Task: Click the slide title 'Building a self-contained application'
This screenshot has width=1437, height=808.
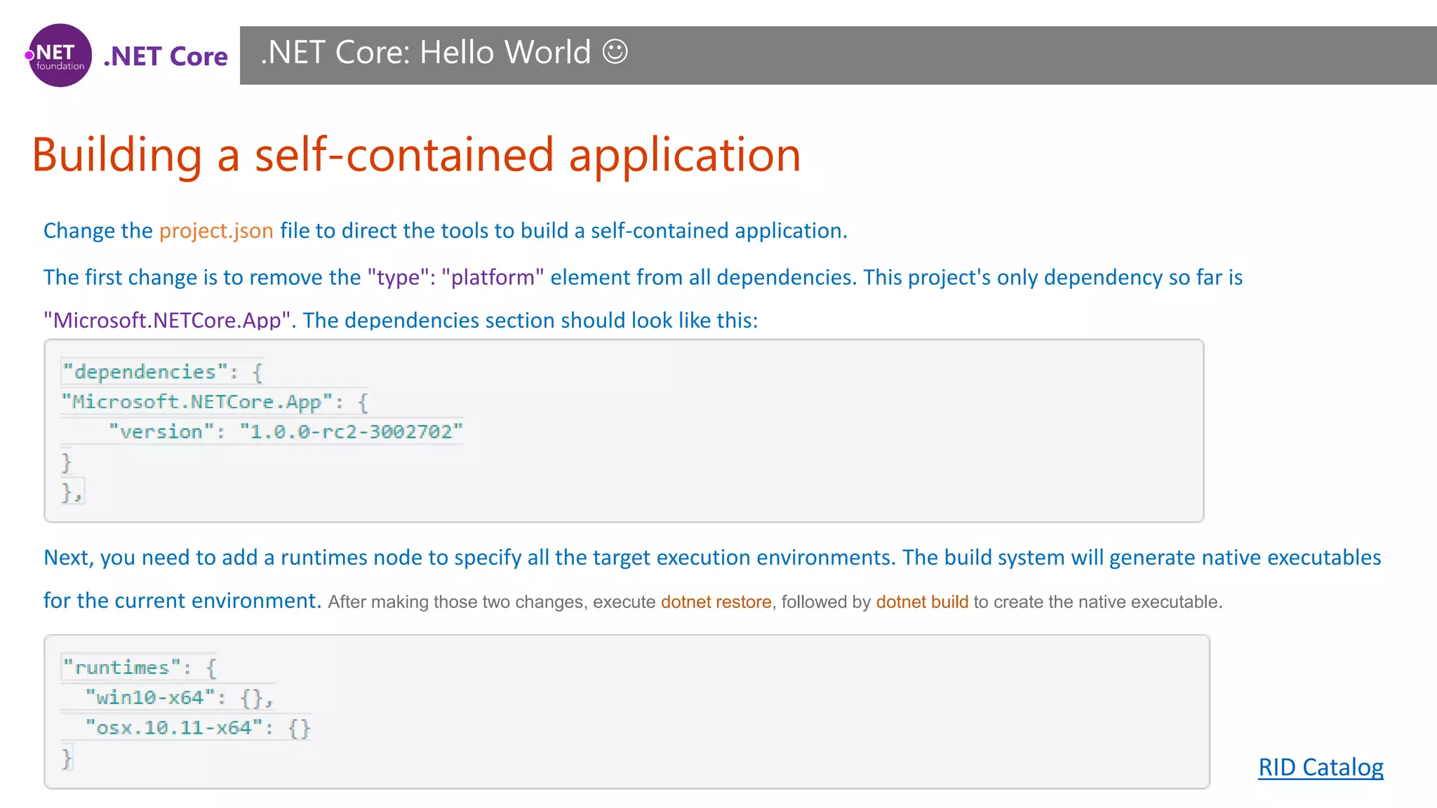Action: (416, 155)
